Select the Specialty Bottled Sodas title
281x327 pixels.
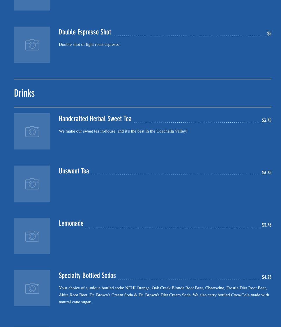click(x=87, y=276)
